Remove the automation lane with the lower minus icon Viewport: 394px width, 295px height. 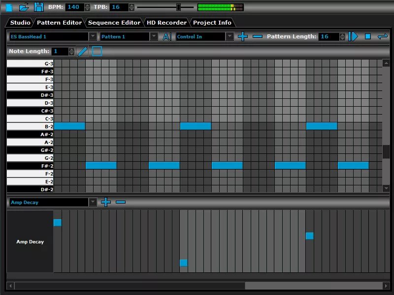tap(121, 202)
